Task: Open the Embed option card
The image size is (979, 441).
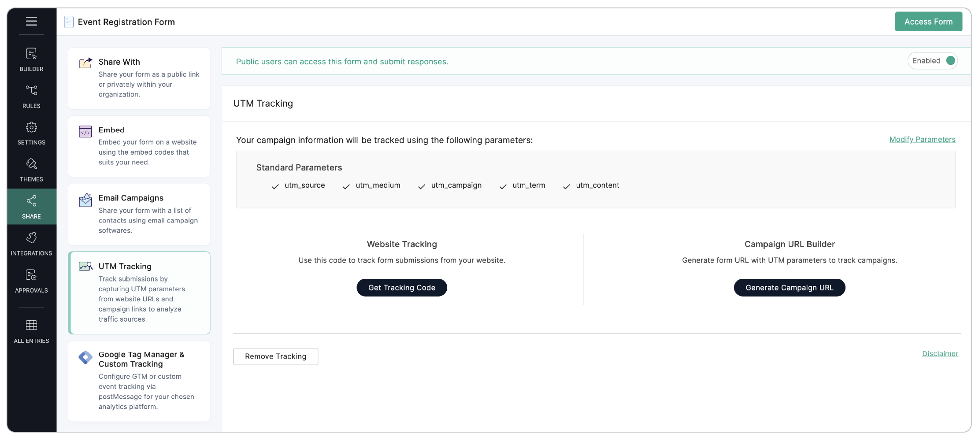Action: click(139, 146)
